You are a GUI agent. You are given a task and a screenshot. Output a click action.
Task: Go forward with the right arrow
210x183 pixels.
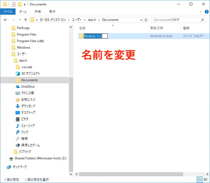(14, 20)
